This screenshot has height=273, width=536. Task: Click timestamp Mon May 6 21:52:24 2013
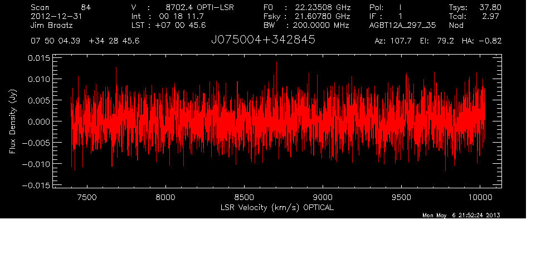click(x=461, y=215)
